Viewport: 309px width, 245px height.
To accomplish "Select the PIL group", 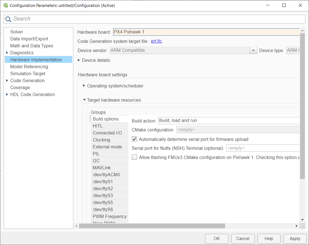I will (110, 154).
